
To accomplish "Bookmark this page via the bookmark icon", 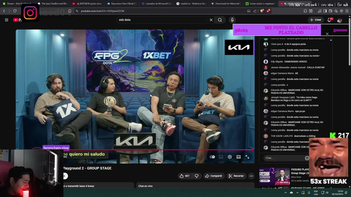I will point(70,11).
